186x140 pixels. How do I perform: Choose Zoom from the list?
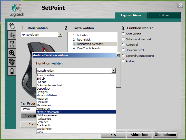coord(76,132)
